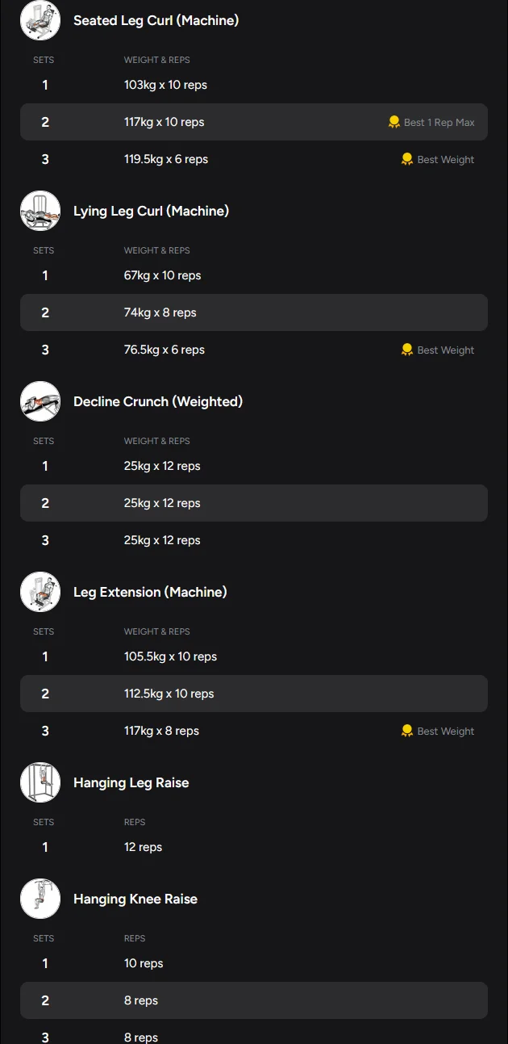Click the Seated Leg Curl exercise icon
The width and height of the screenshot is (508, 1044).
[40, 20]
